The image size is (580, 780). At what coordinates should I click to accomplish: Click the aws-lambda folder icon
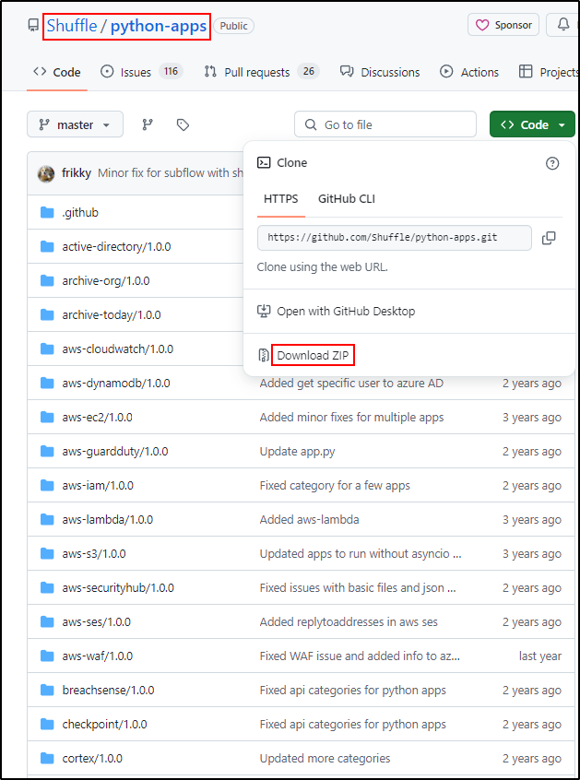click(48, 520)
